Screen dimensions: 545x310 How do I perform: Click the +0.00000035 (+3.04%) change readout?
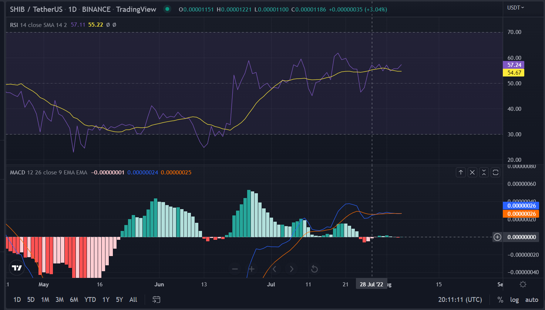tap(358, 10)
